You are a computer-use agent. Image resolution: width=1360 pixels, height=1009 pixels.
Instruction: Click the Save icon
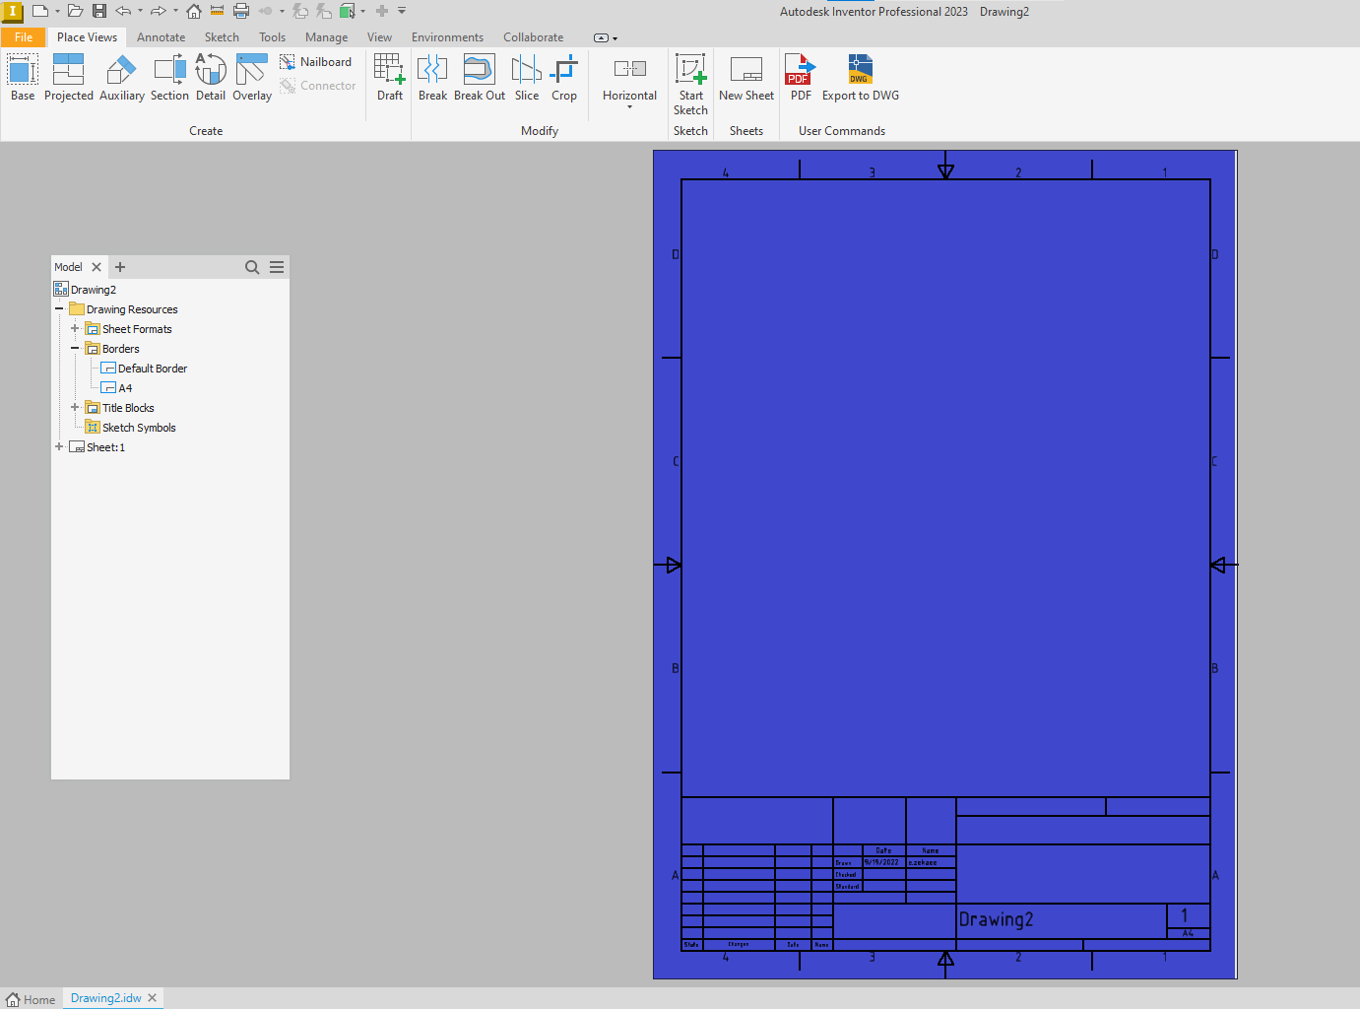pos(99,11)
